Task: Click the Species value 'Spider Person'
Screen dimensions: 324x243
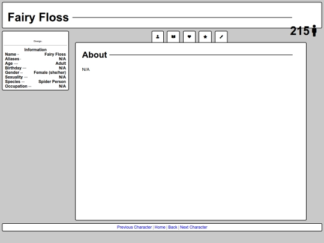Action: pyautogui.click(x=52, y=82)
